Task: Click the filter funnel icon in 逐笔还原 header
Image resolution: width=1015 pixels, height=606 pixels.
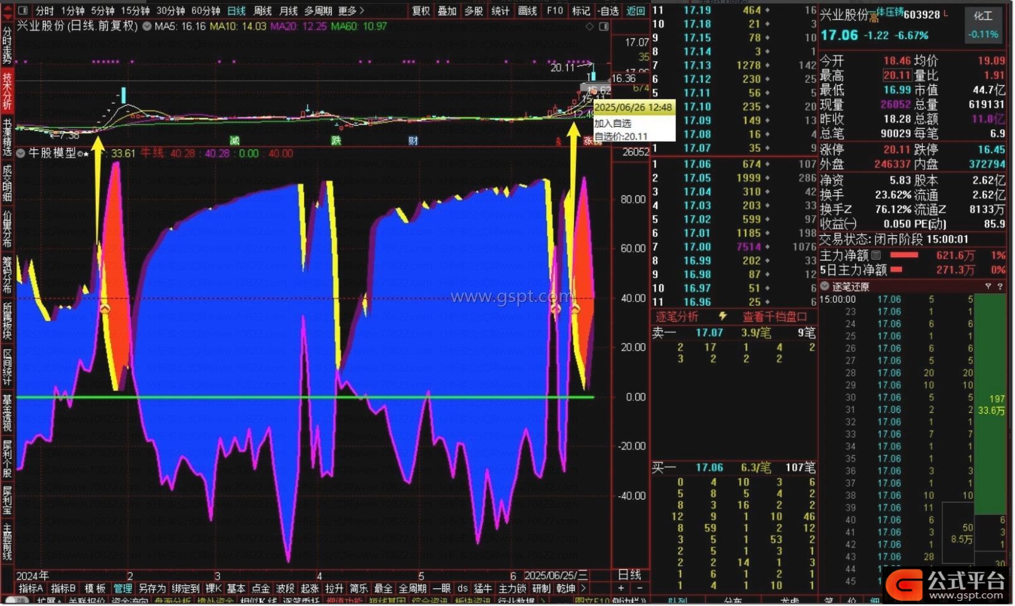Action: pos(989,287)
